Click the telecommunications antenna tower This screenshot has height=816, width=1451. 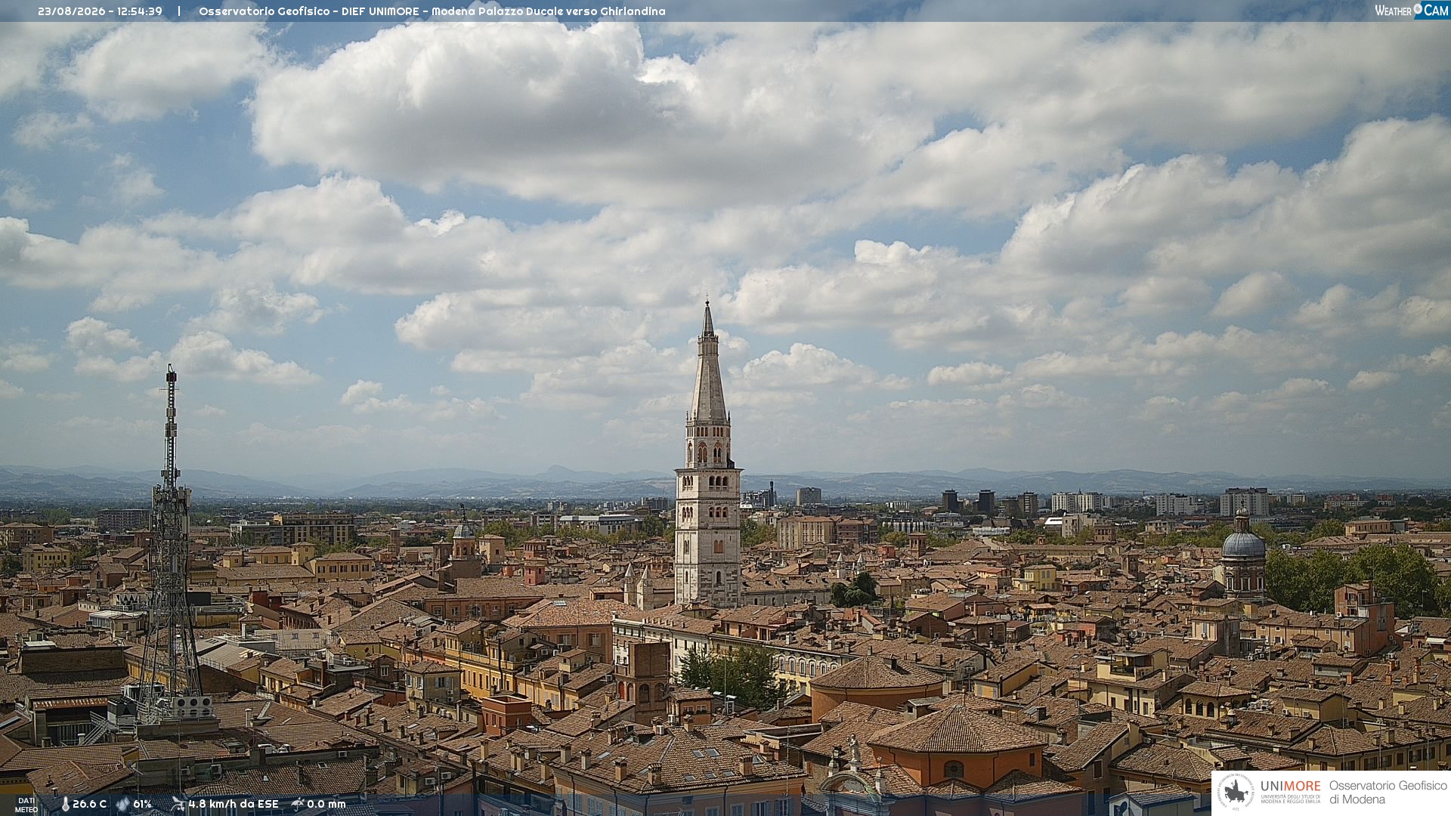pyautogui.click(x=170, y=544)
